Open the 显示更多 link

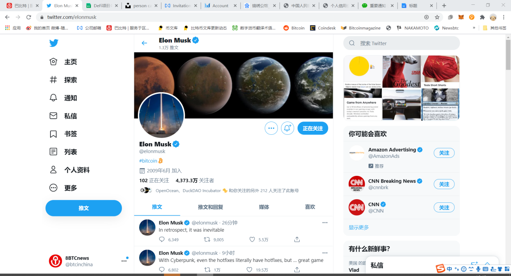coord(359,227)
